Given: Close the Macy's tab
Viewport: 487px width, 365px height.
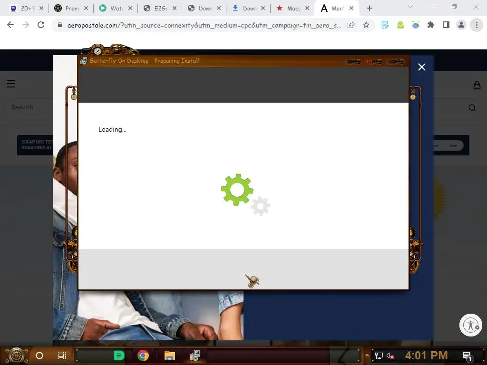Looking at the screenshot, I should (307, 9).
